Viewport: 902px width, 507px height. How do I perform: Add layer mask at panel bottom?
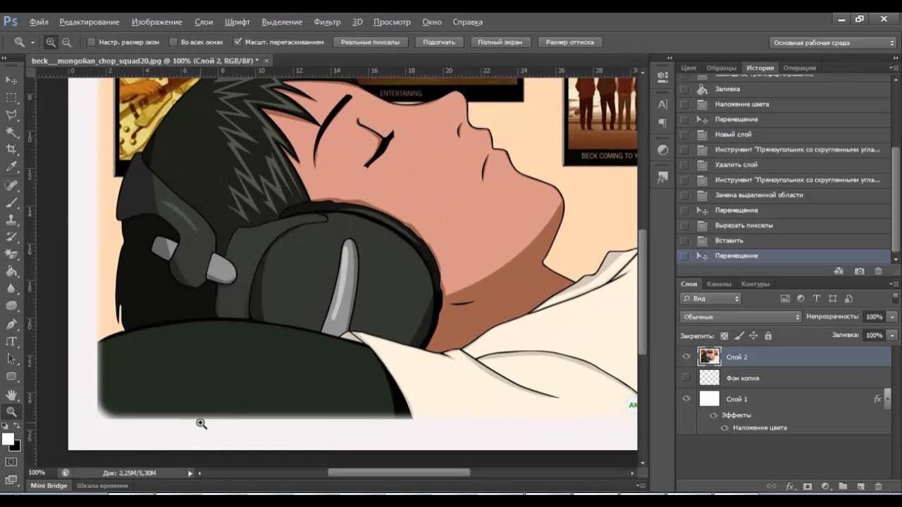pos(808,486)
